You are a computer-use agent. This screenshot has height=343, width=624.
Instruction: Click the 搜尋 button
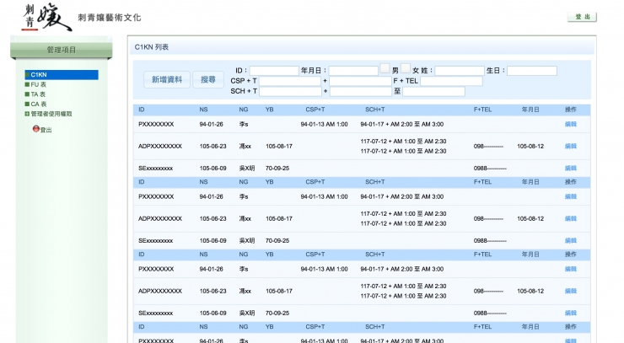pos(207,79)
